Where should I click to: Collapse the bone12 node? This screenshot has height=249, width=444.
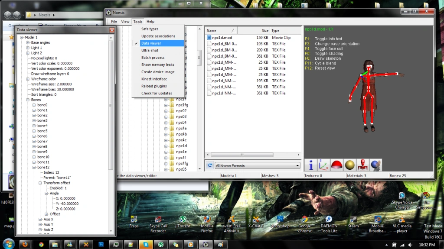pyautogui.click(x=34, y=167)
